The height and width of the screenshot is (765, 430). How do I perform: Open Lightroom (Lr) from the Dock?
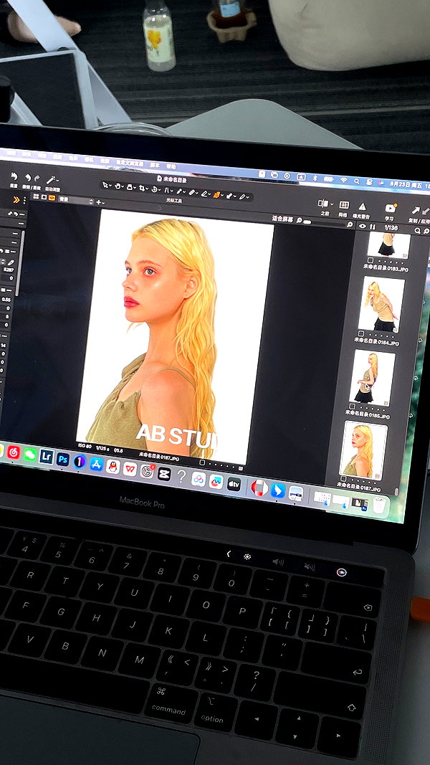click(47, 456)
